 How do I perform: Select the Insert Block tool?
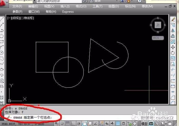tap(2, 81)
